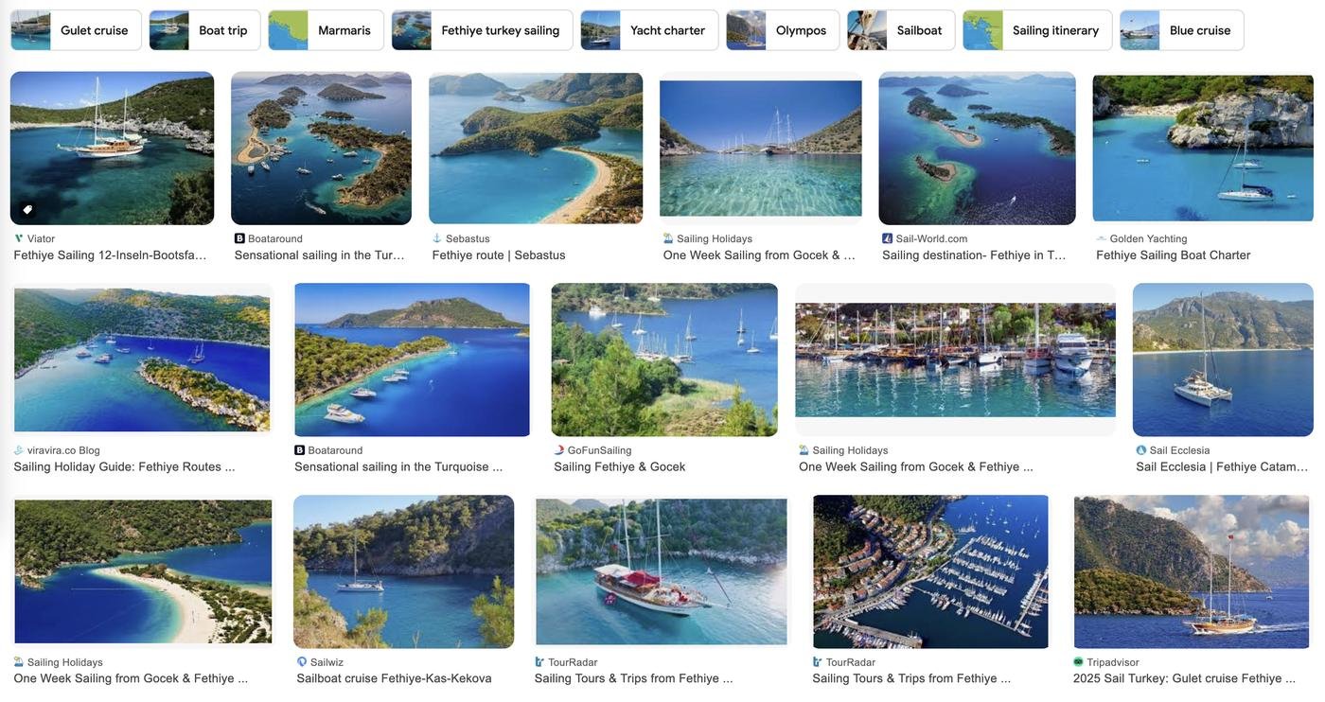Open the Fethiye Sailing Boat Charter link
The width and height of the screenshot is (1325, 702).
[x=1174, y=255]
